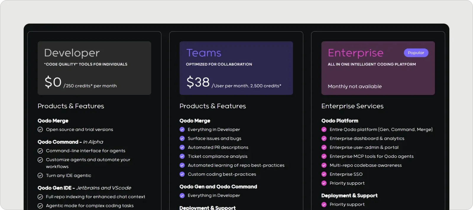The width and height of the screenshot is (473, 210).
Task: Click the purple checkmark beside Surface issues and bugs
Action: [x=182, y=138]
